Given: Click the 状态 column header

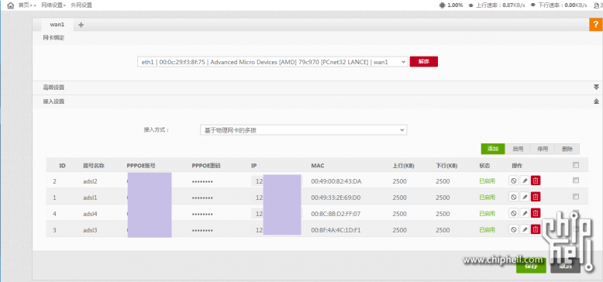Looking at the screenshot, I should pyautogui.click(x=484, y=166).
